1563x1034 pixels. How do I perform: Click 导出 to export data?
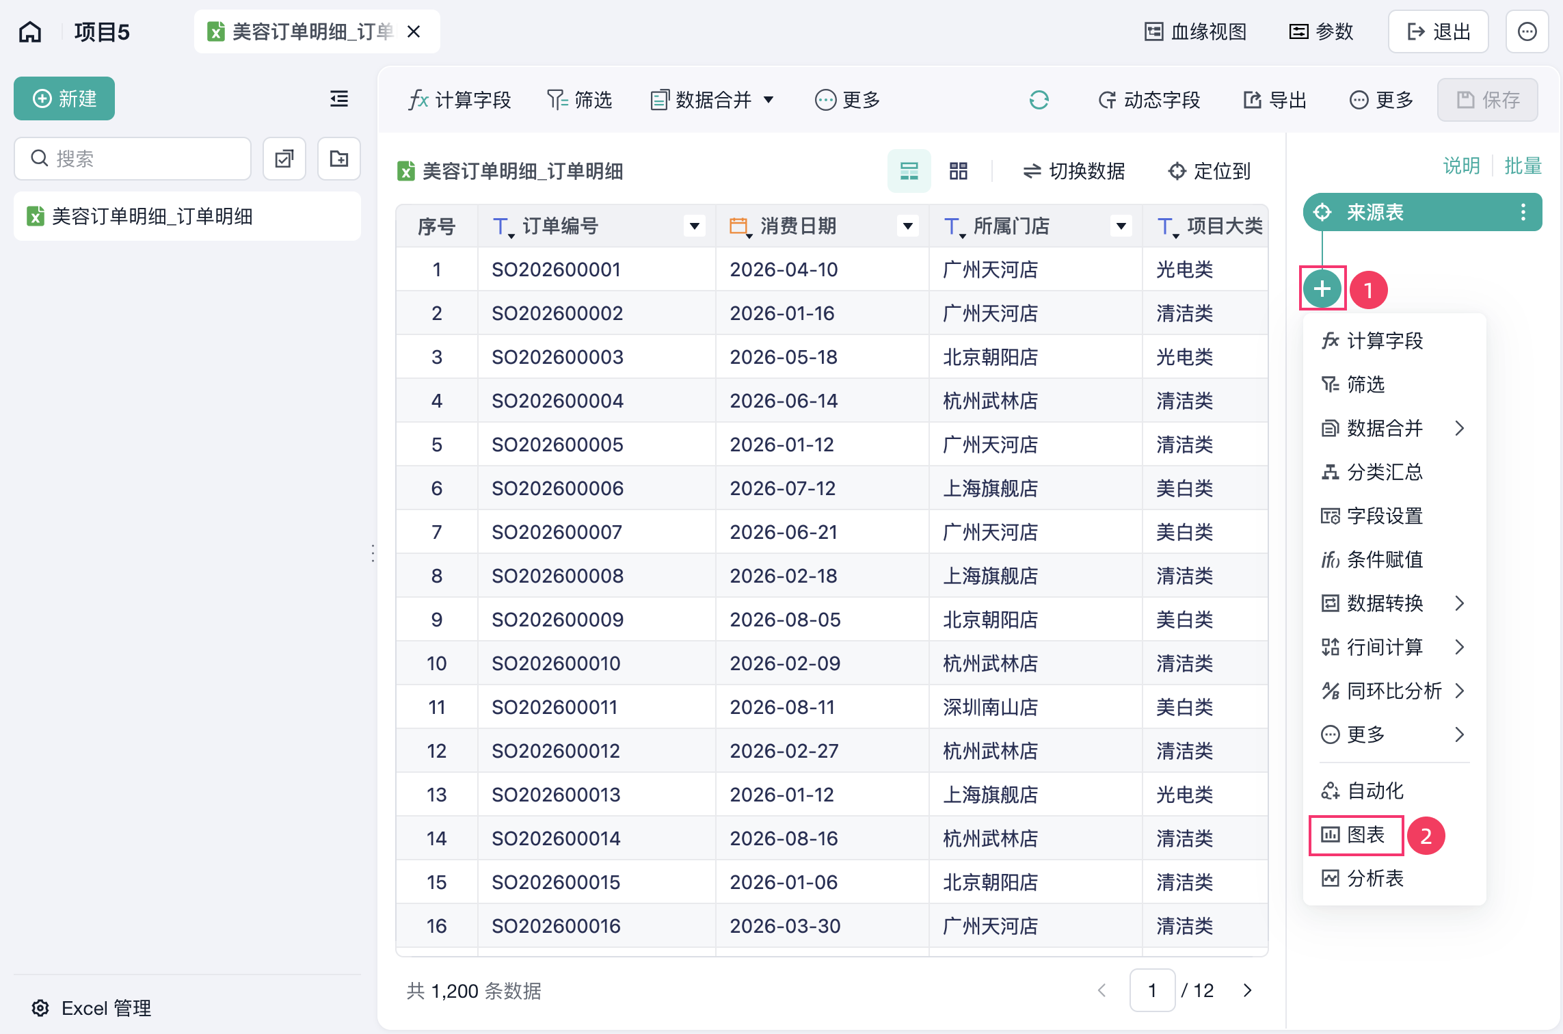(1274, 100)
